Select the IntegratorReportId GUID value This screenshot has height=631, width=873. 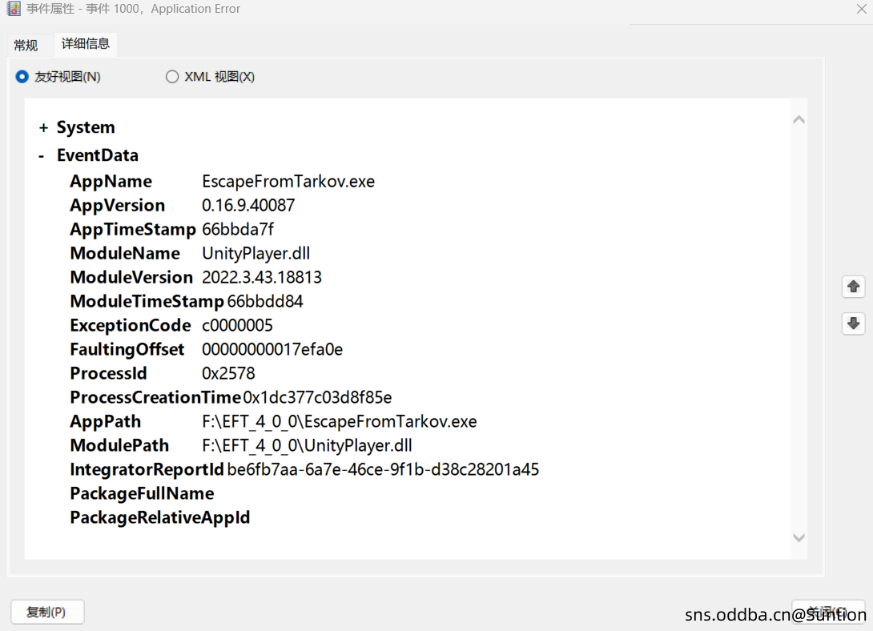[x=383, y=469]
